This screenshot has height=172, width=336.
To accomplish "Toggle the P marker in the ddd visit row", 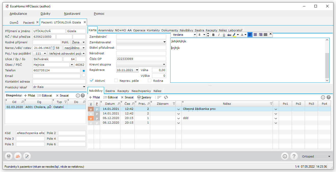I will (97, 118).
